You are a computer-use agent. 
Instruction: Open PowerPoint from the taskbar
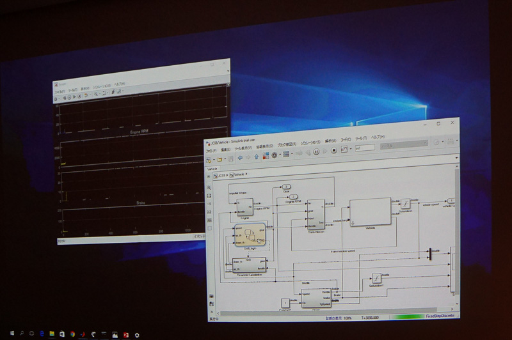click(x=126, y=335)
